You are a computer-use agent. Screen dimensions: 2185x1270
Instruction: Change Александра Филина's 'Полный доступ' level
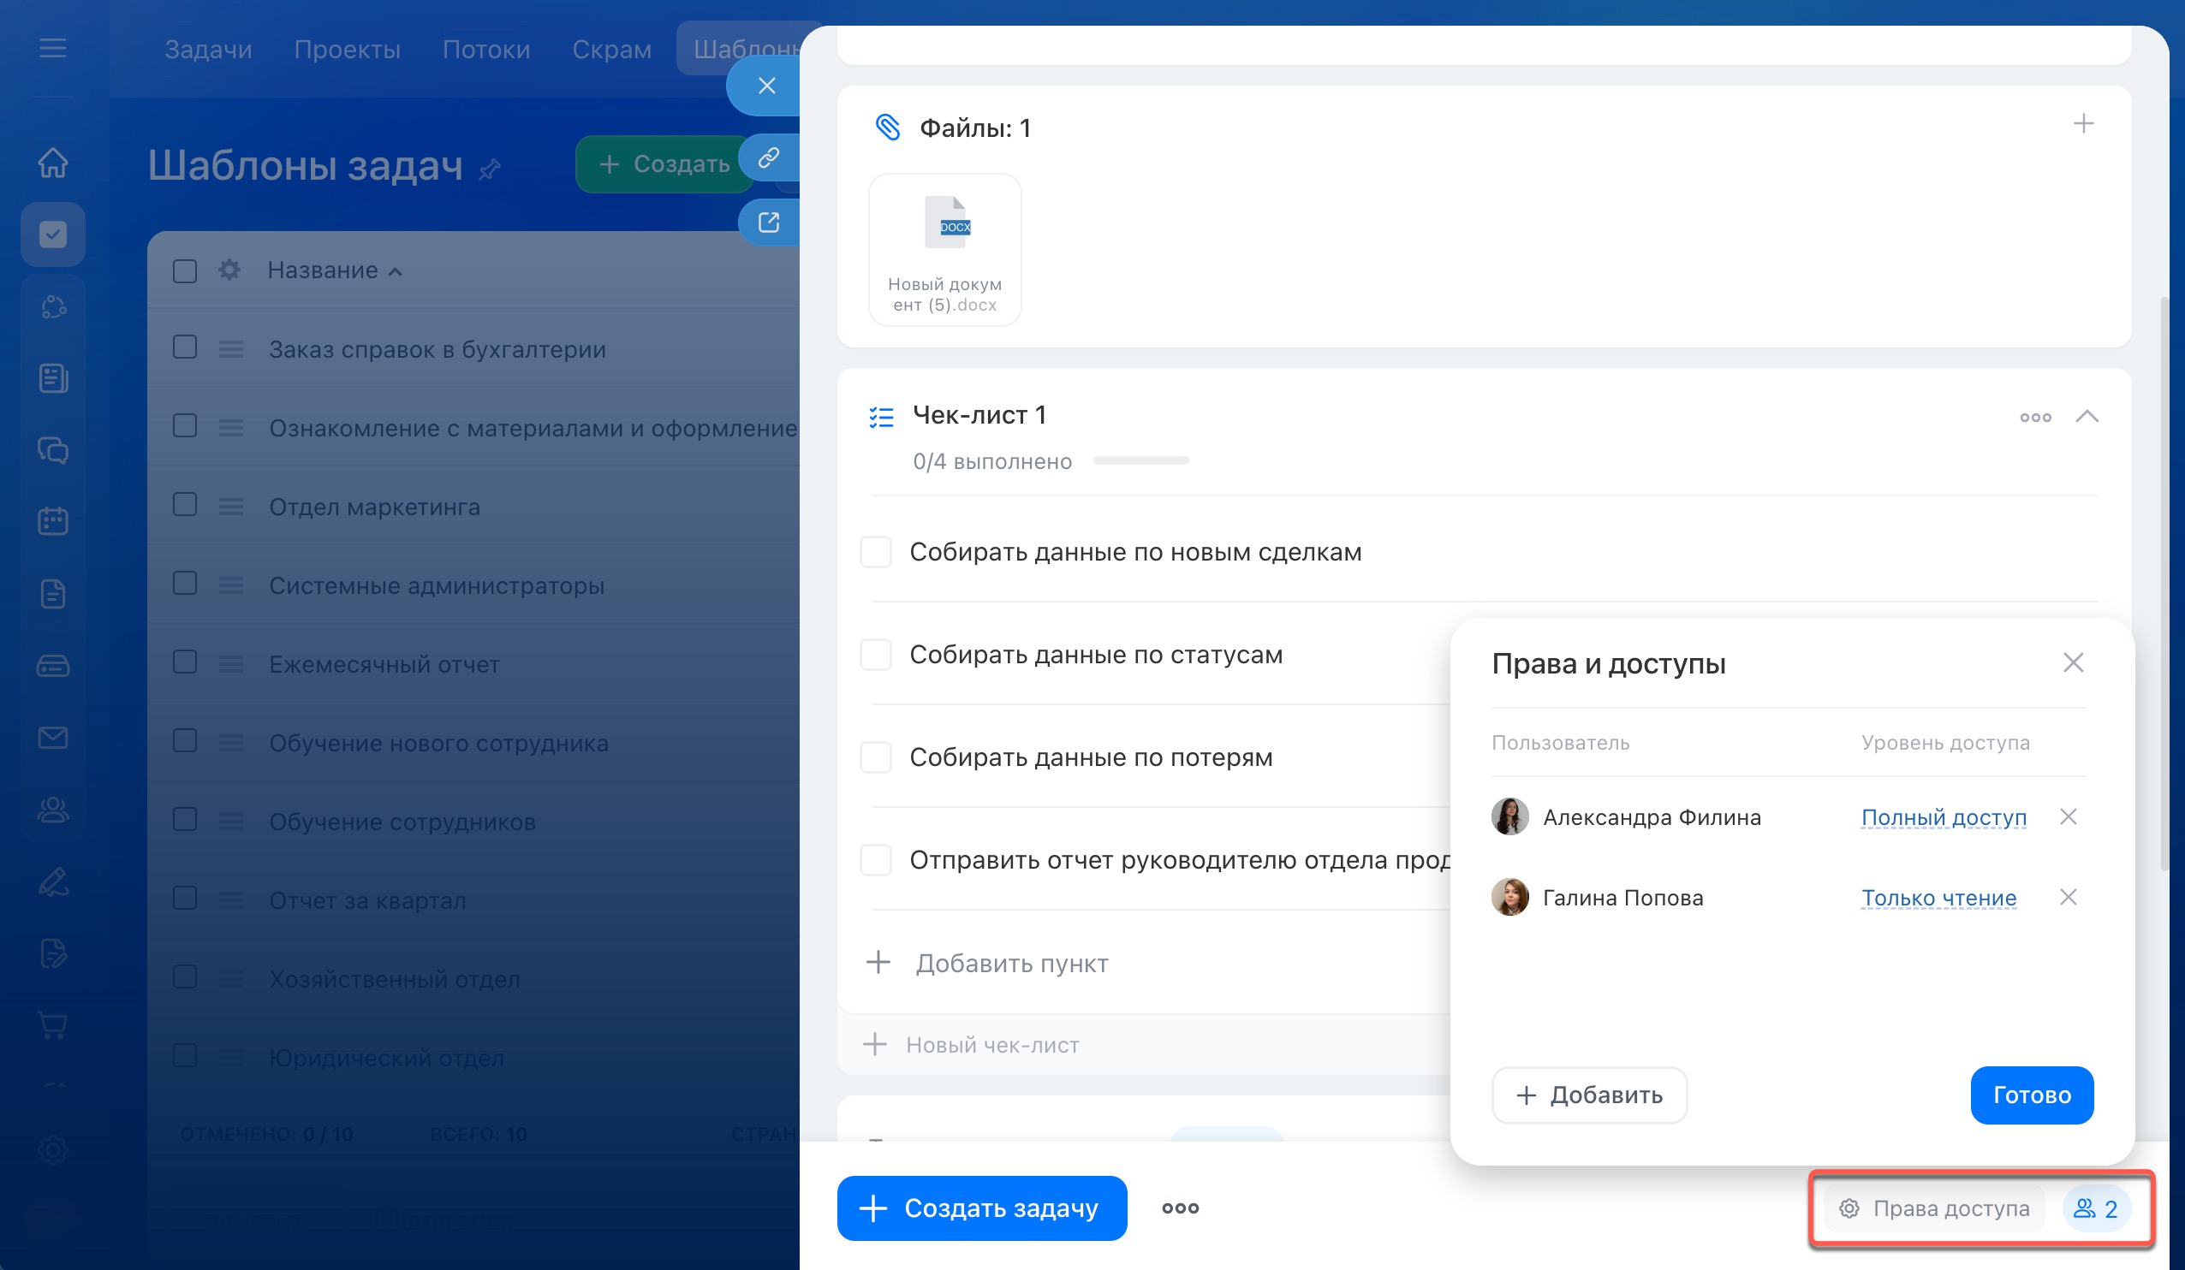pos(1943,817)
